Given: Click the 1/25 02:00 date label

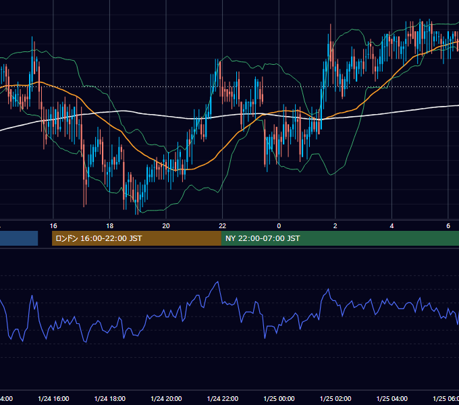Looking at the screenshot, I should click(335, 398).
